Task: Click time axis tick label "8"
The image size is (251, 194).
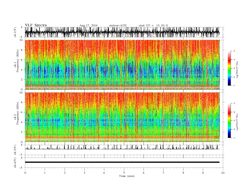Action: pyautogui.click(x=183, y=173)
